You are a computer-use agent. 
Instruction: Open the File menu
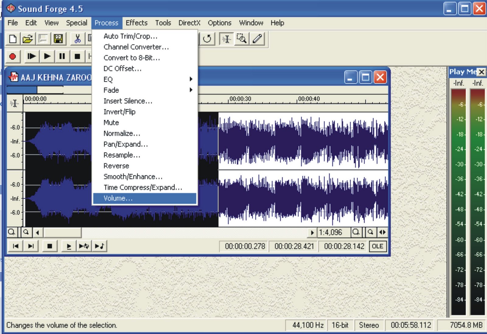coord(13,23)
